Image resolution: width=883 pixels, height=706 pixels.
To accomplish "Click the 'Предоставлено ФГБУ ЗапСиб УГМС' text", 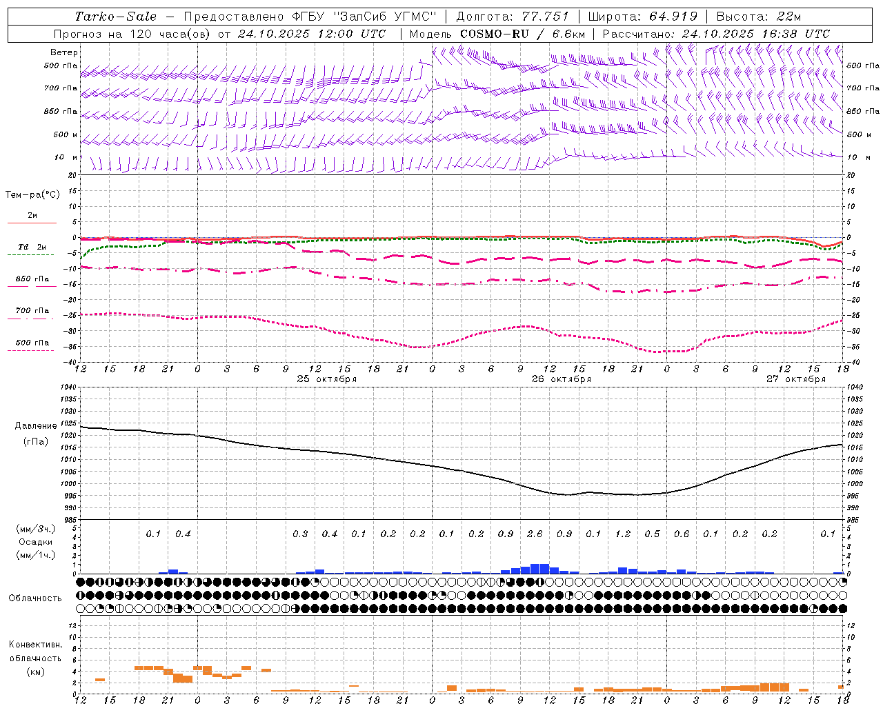I will pos(310,17).
